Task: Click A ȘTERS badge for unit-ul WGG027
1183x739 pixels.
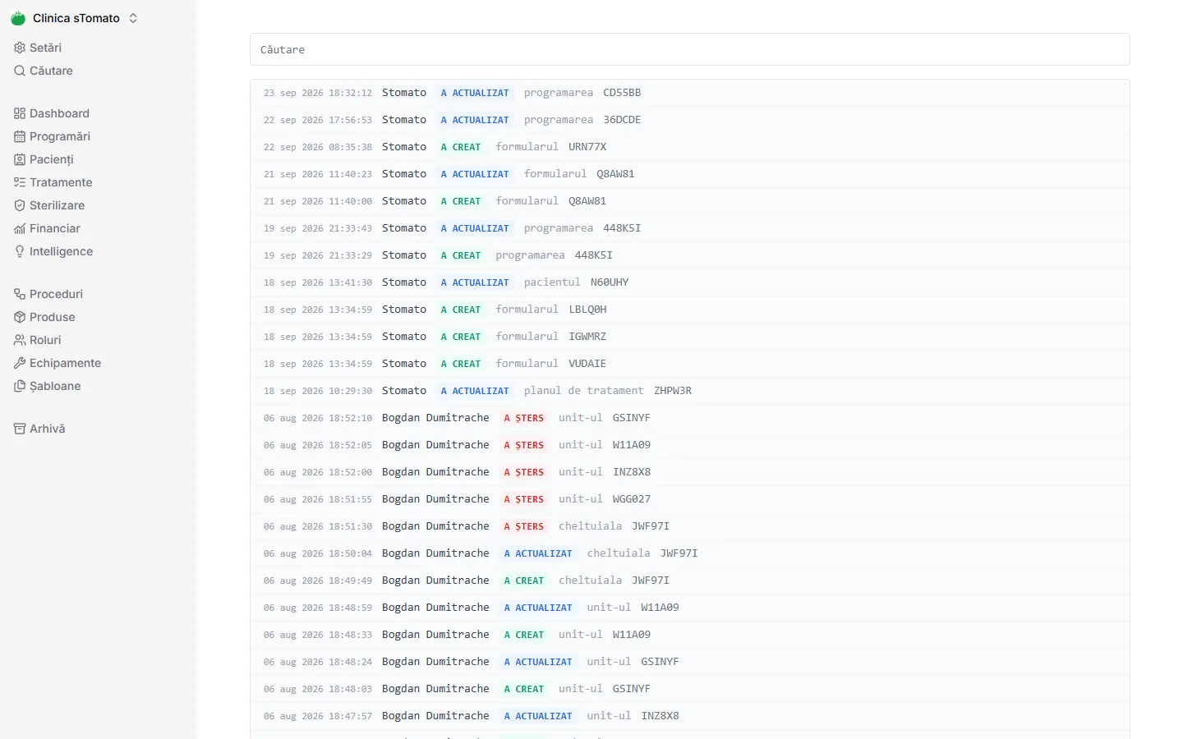Action: click(x=524, y=499)
